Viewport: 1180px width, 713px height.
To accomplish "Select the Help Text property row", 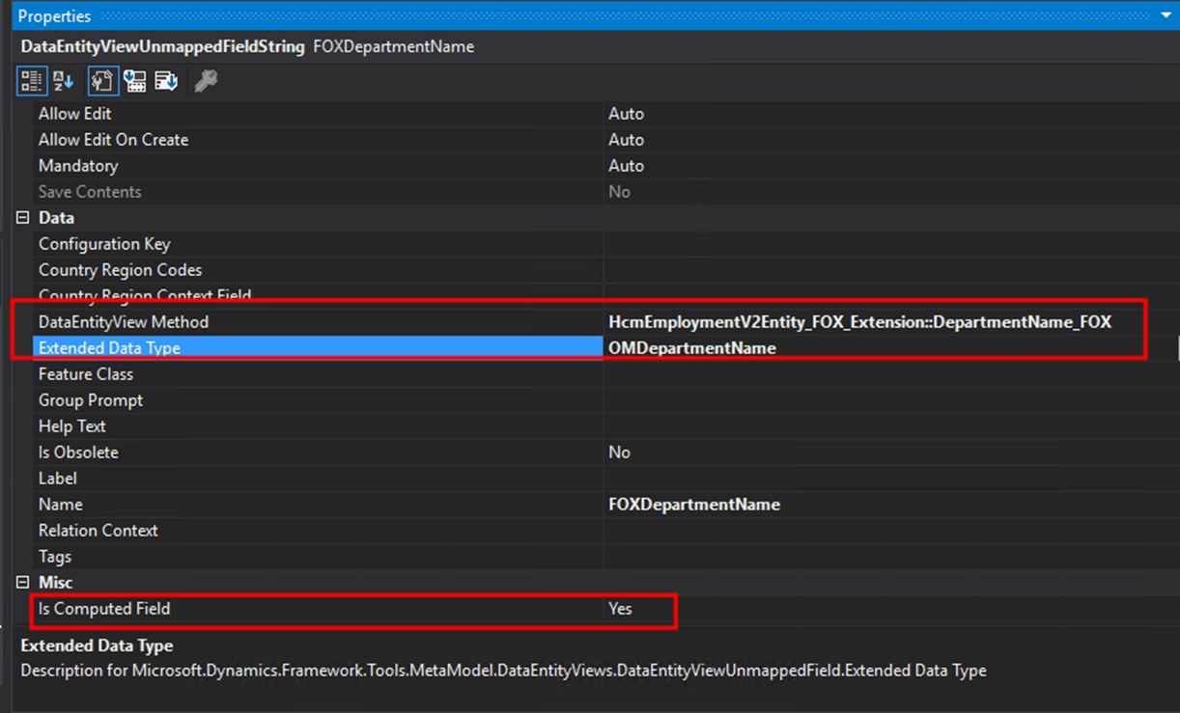I will click(x=72, y=426).
